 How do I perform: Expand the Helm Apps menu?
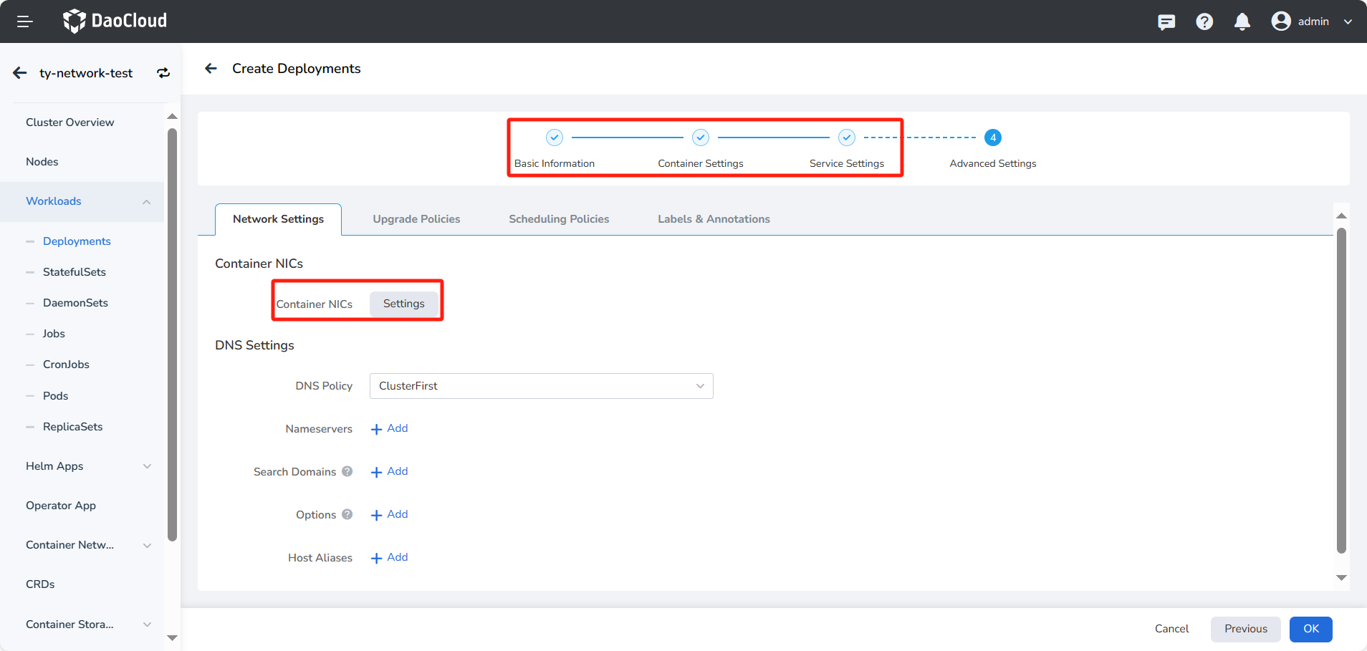point(146,466)
